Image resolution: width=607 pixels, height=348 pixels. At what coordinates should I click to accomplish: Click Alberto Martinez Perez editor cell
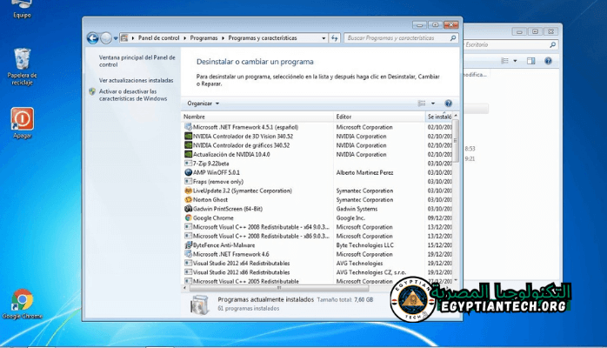364,172
